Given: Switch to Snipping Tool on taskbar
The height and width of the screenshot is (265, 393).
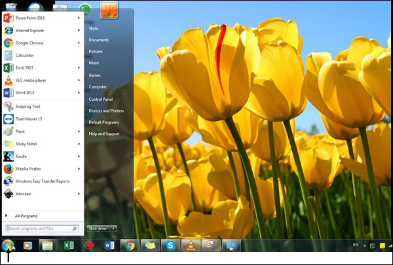Looking at the screenshot, I should 211,245.
